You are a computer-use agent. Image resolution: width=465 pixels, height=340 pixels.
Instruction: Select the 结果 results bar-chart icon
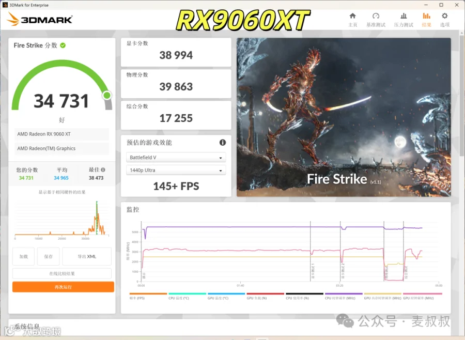426,20
